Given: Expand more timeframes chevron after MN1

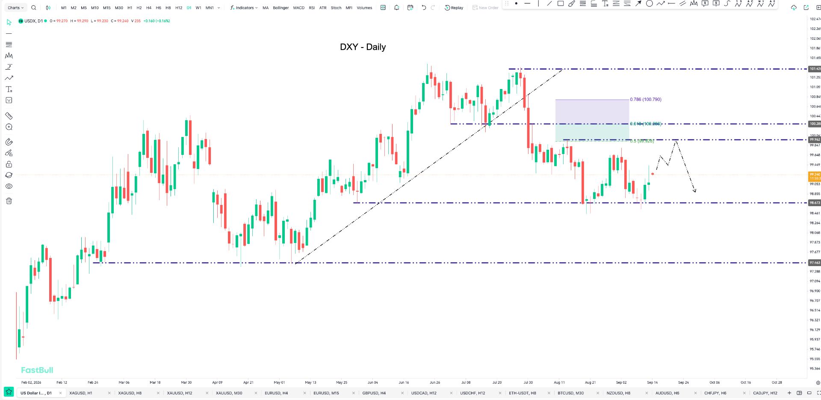Looking at the screenshot, I should click(x=219, y=8).
